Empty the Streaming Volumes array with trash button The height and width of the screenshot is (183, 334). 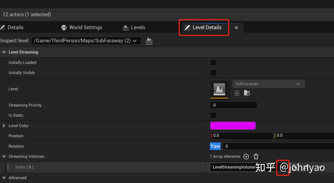pos(256,156)
